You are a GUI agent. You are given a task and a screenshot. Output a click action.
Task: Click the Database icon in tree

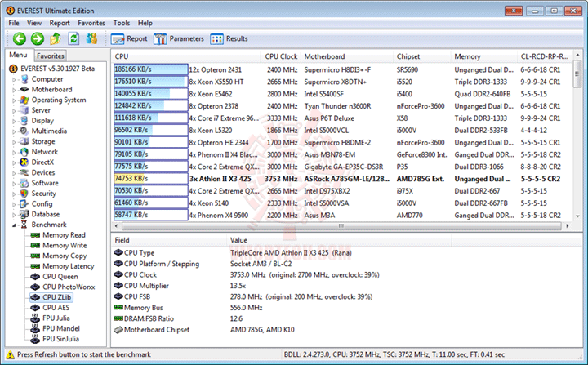(24, 214)
